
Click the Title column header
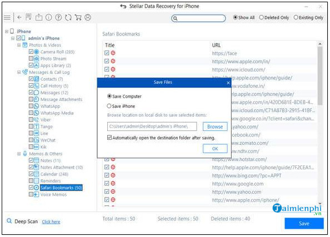pos(109,45)
